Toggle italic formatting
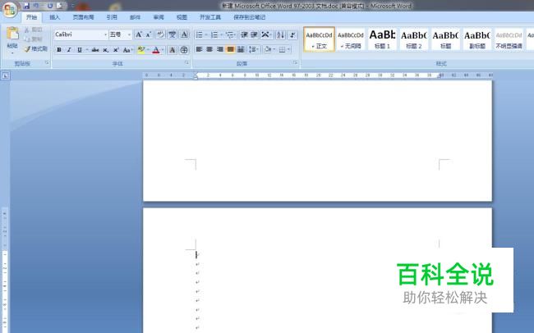The image size is (534, 333). tap(69, 50)
